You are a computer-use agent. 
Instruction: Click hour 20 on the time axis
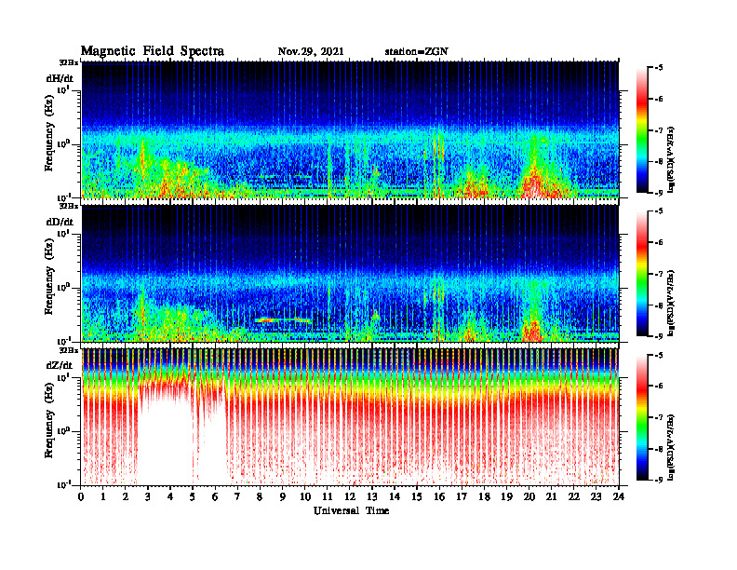[529, 497]
